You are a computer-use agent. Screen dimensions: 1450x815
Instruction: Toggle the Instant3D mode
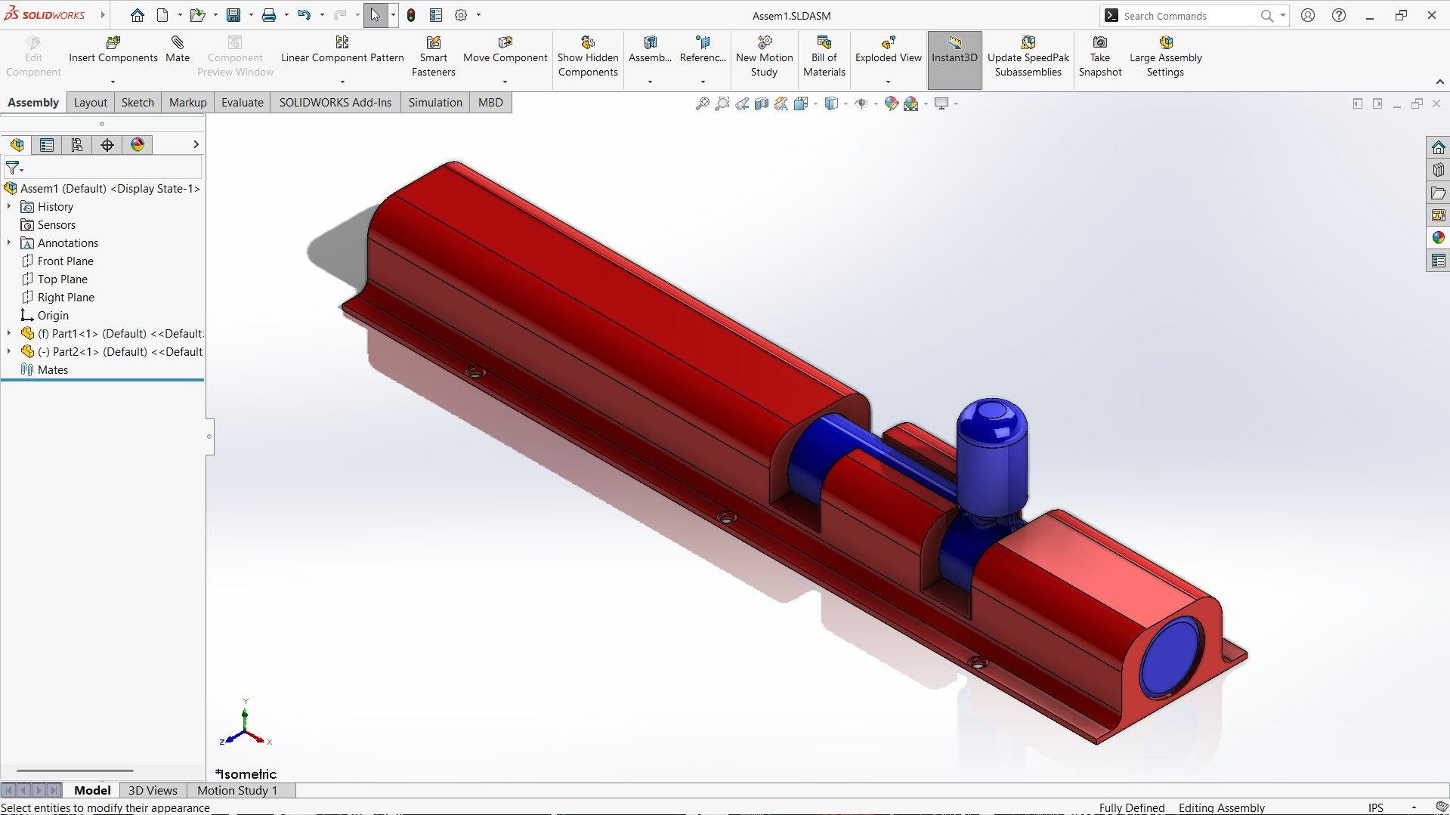click(954, 50)
